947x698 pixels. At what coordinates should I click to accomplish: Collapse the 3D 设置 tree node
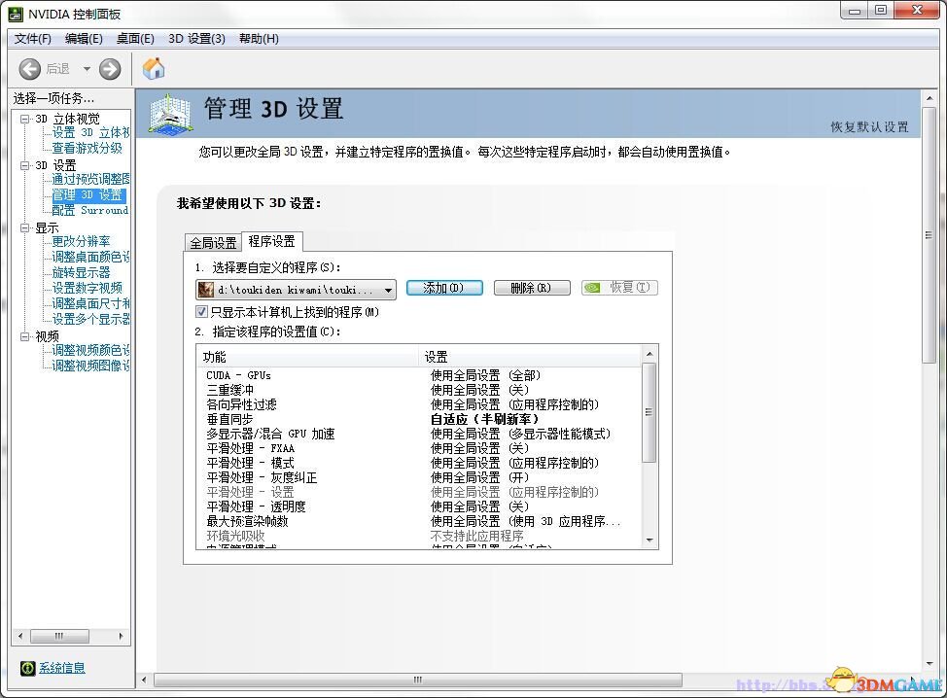click(24, 165)
